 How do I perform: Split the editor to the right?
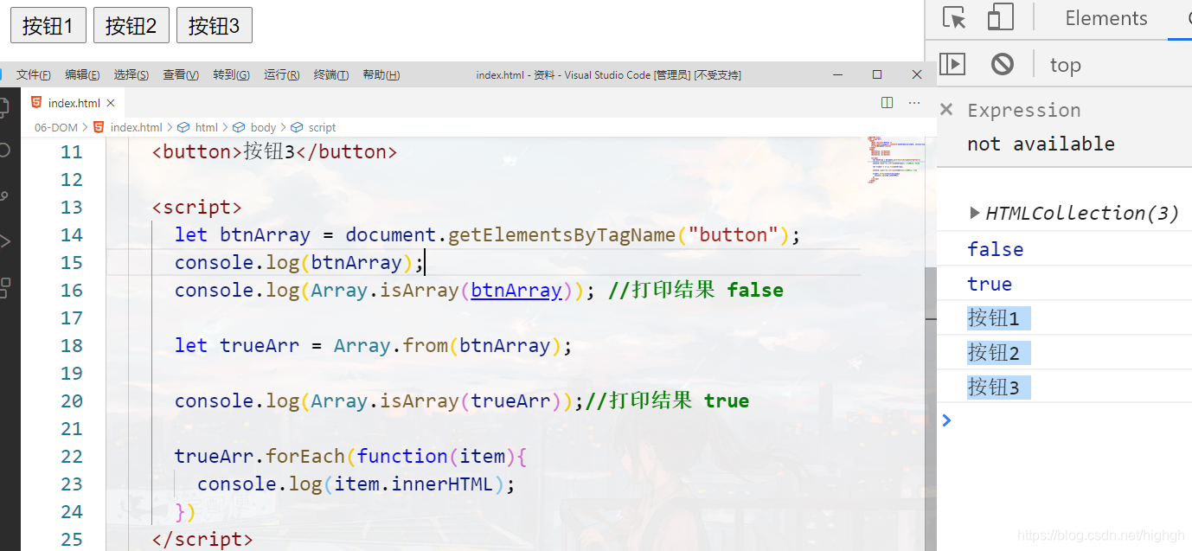[x=887, y=103]
